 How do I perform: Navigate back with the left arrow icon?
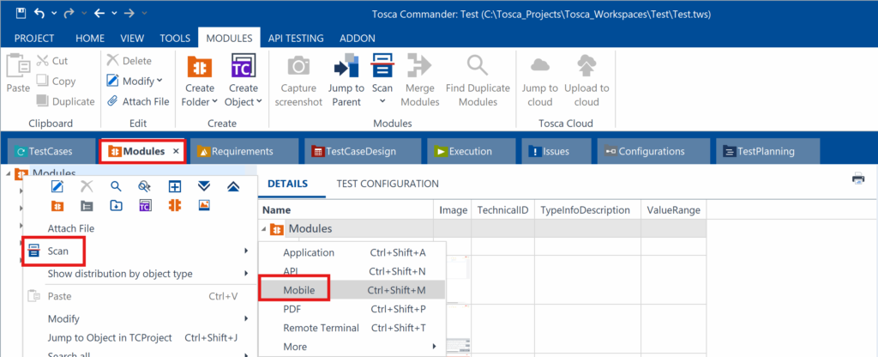[99, 12]
